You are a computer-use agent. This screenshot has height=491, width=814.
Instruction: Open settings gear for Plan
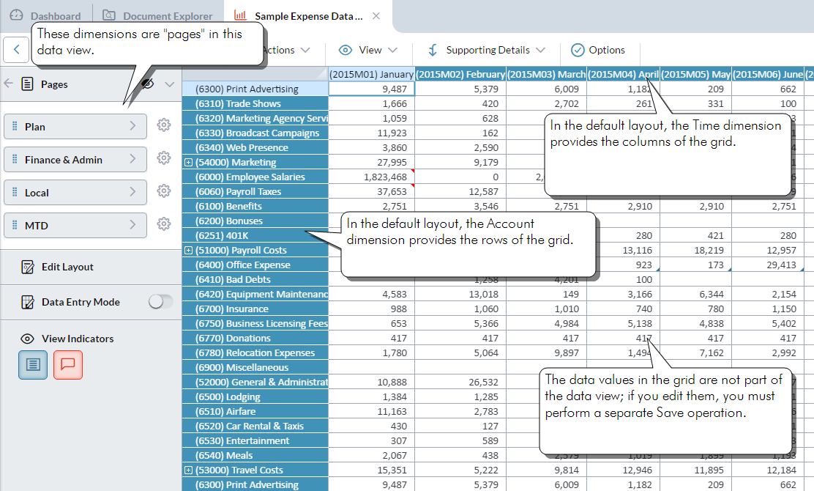[x=164, y=125]
